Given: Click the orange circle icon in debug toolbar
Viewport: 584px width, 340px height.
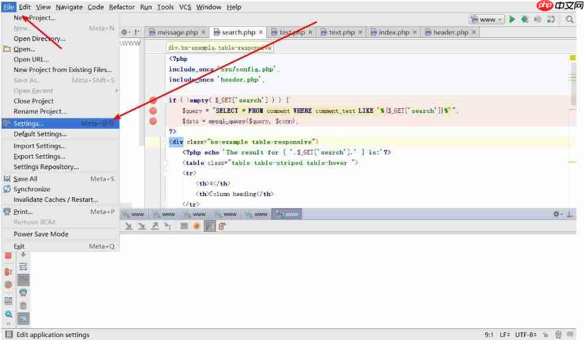Looking at the screenshot, I should coord(197,226).
